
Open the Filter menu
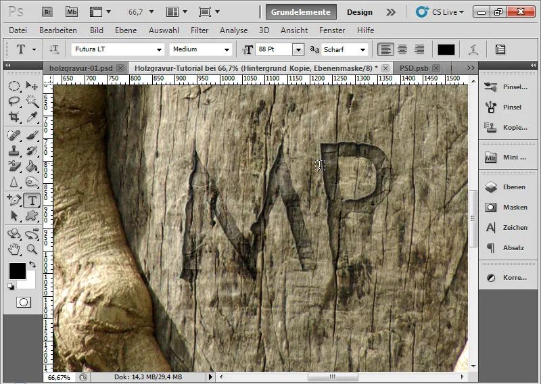199,30
